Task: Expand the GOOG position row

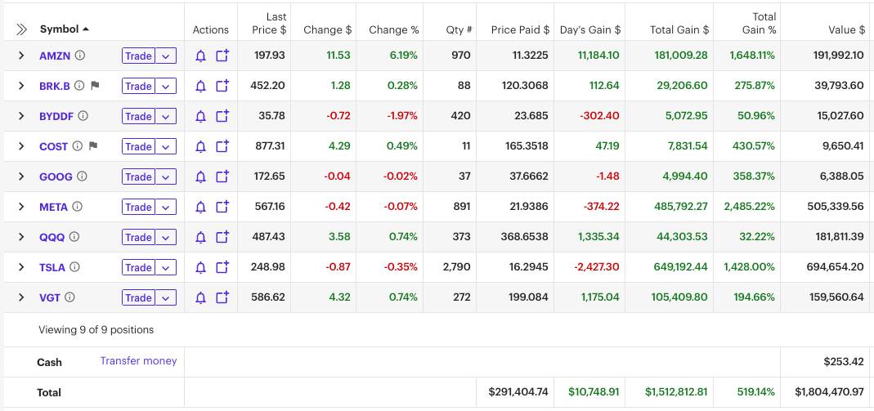Action: tap(21, 176)
